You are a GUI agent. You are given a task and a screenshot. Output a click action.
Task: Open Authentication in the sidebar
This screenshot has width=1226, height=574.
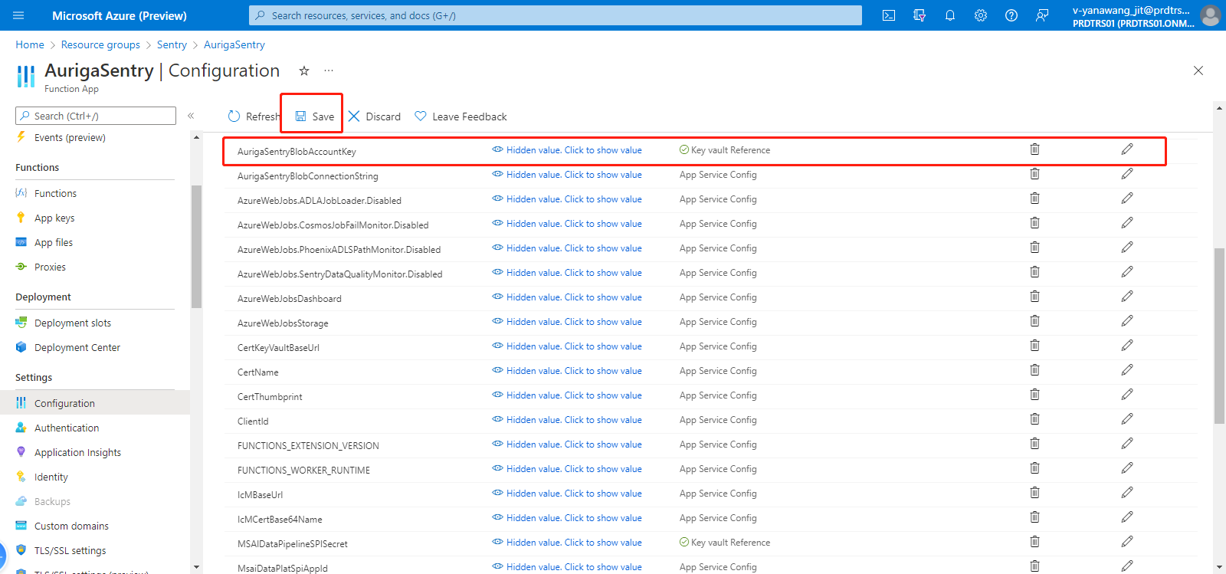[67, 428]
